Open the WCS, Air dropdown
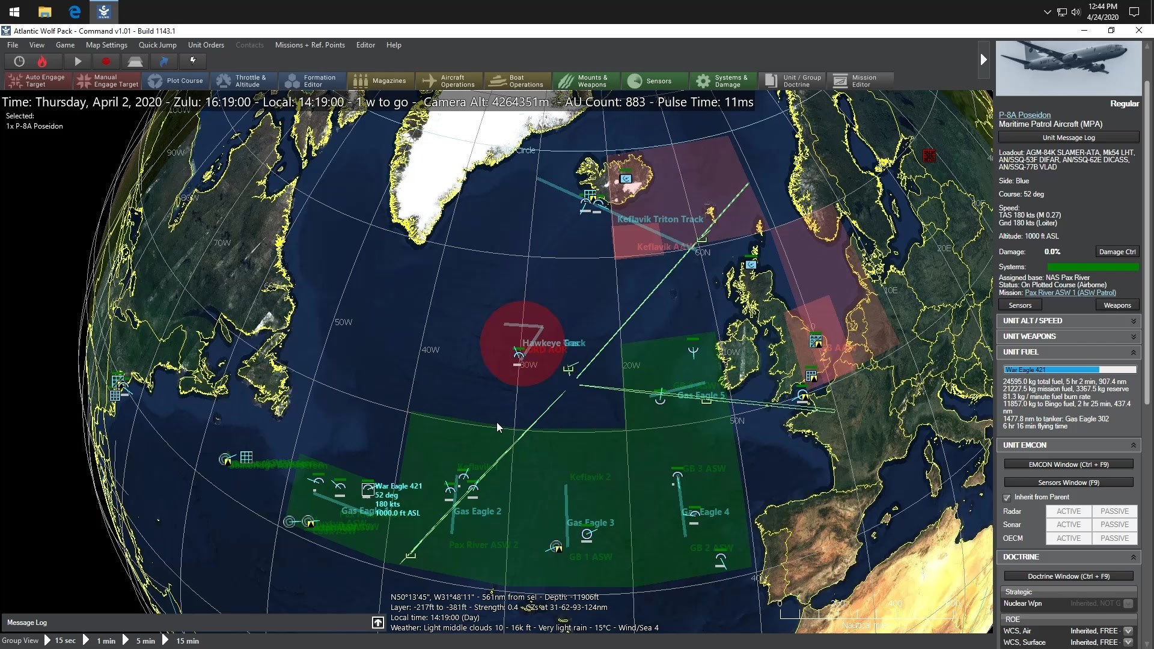 [1128, 631]
